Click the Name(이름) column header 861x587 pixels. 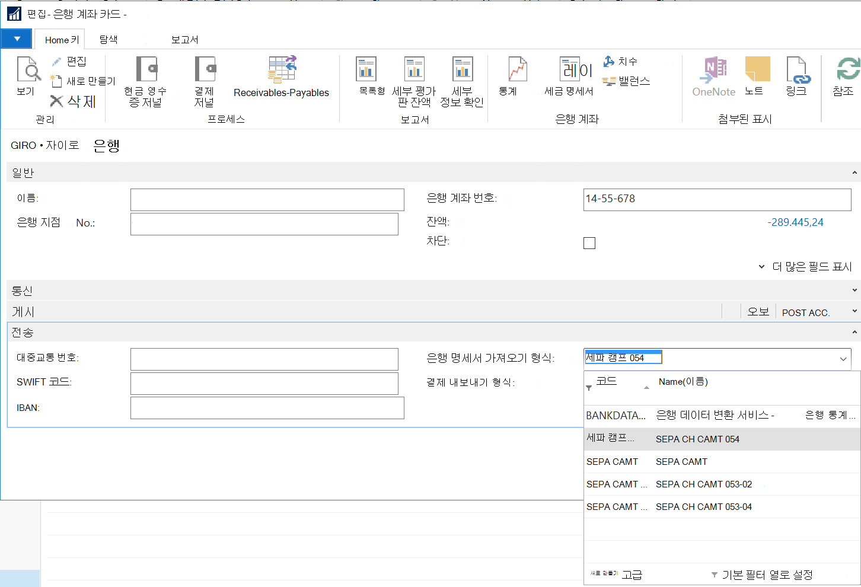click(683, 382)
